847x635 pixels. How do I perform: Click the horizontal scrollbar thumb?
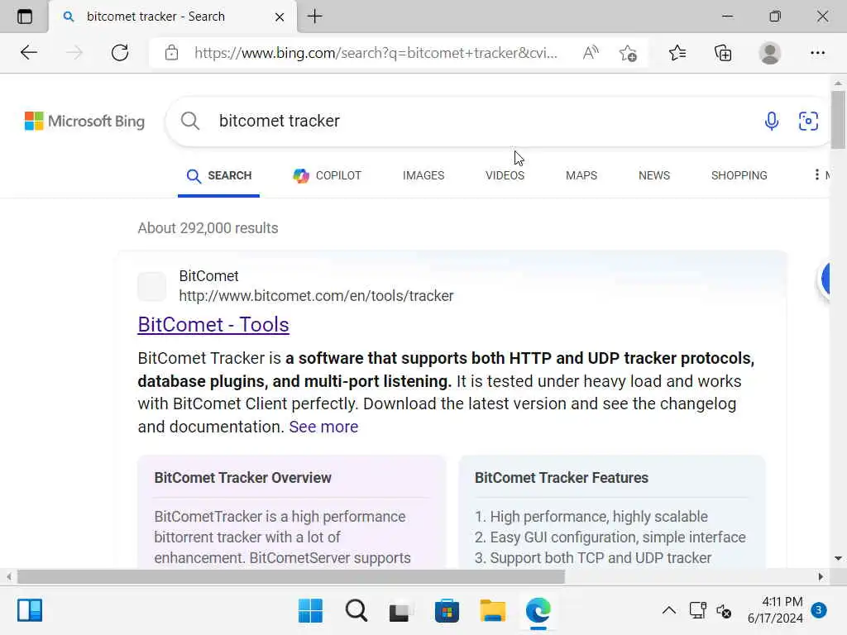point(291,576)
